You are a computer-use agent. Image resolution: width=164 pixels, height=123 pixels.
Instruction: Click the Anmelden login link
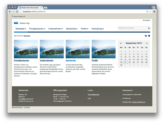pos(146,20)
